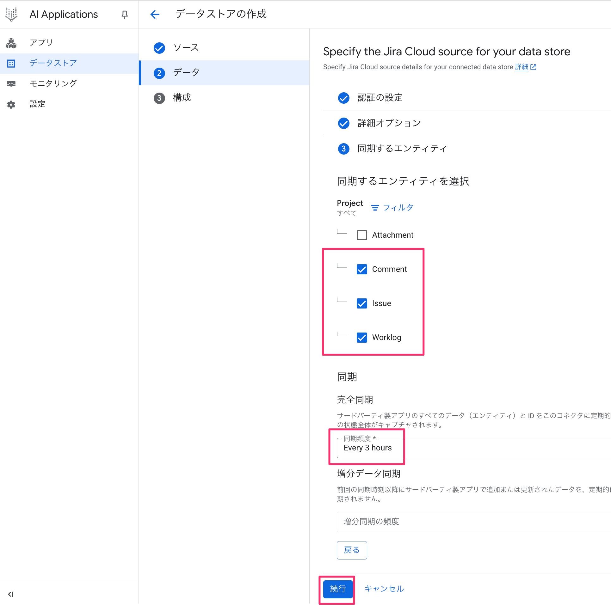Viewport: 611px width, 605px height.
Task: Uncheck the Comment checkbox
Action: [362, 269]
